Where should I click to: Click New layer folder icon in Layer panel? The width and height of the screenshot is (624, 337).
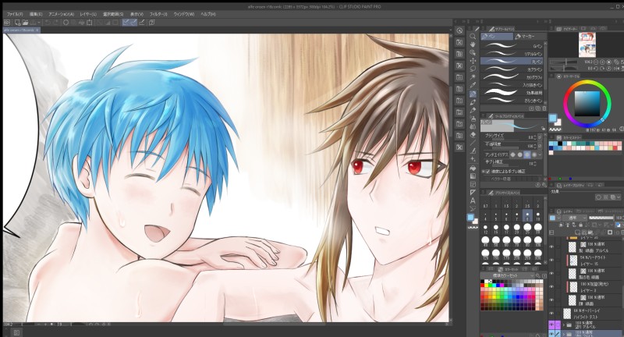tap(591, 232)
